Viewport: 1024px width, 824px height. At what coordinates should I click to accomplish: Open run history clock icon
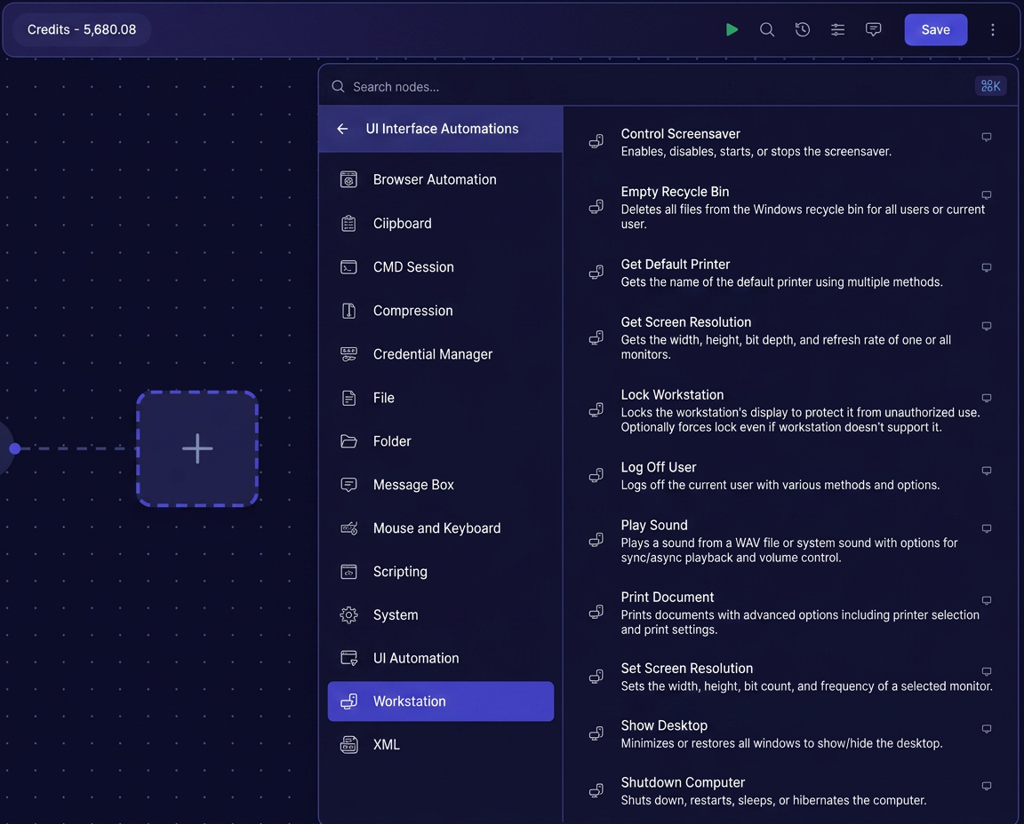point(802,29)
